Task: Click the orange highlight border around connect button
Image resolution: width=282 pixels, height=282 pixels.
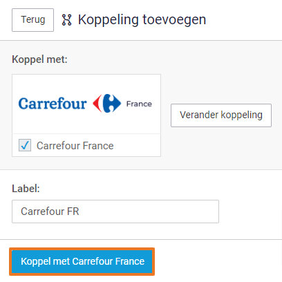Action: click(82, 249)
